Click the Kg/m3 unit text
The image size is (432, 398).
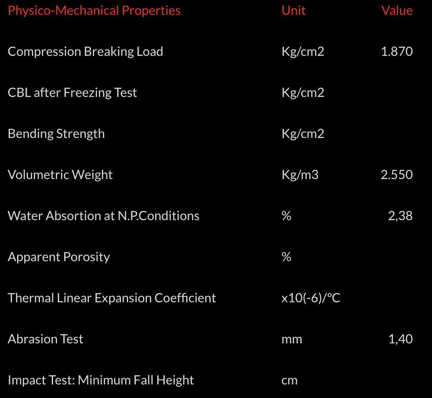[300, 175]
